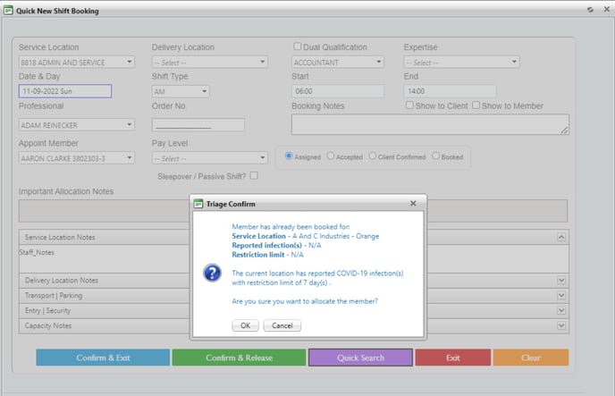Expand the Entry | Security chevron
615x396 pixels.
pos(561,311)
